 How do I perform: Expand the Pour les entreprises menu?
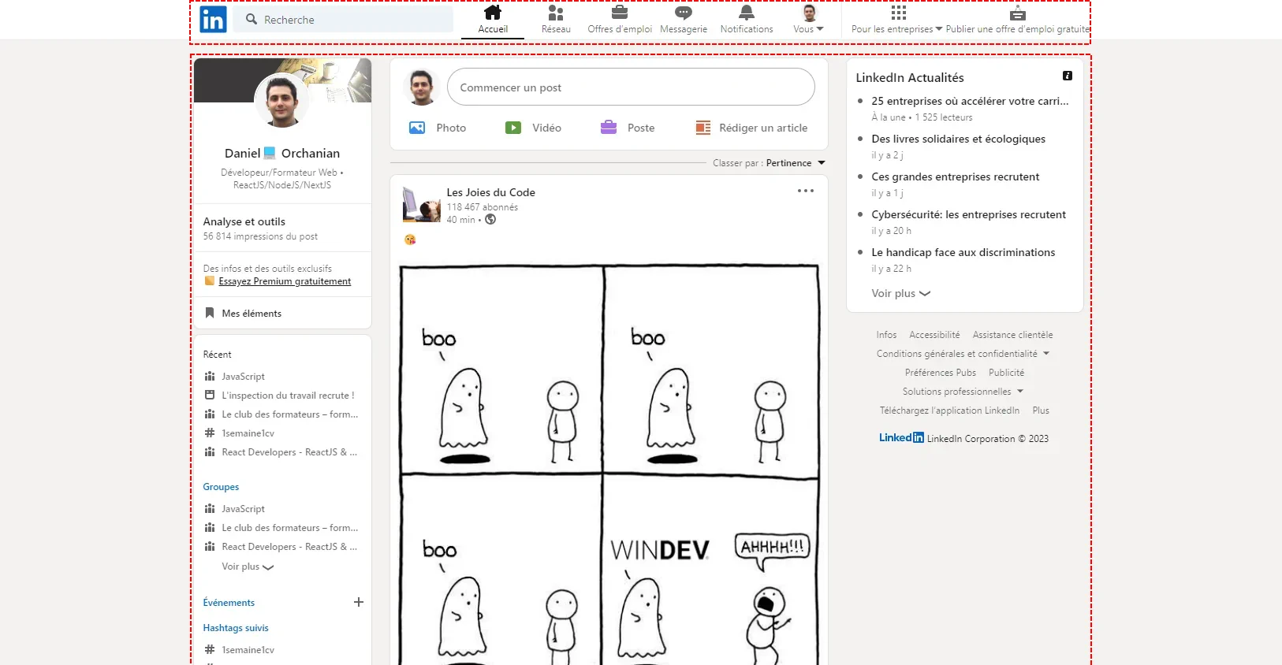pyautogui.click(x=897, y=20)
